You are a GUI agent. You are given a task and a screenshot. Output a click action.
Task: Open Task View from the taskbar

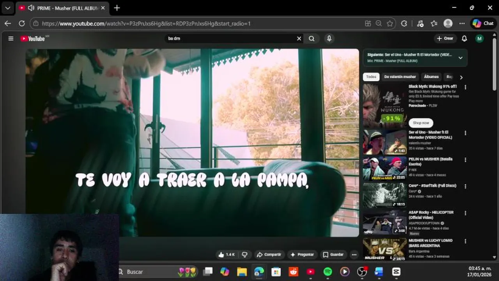click(x=208, y=272)
